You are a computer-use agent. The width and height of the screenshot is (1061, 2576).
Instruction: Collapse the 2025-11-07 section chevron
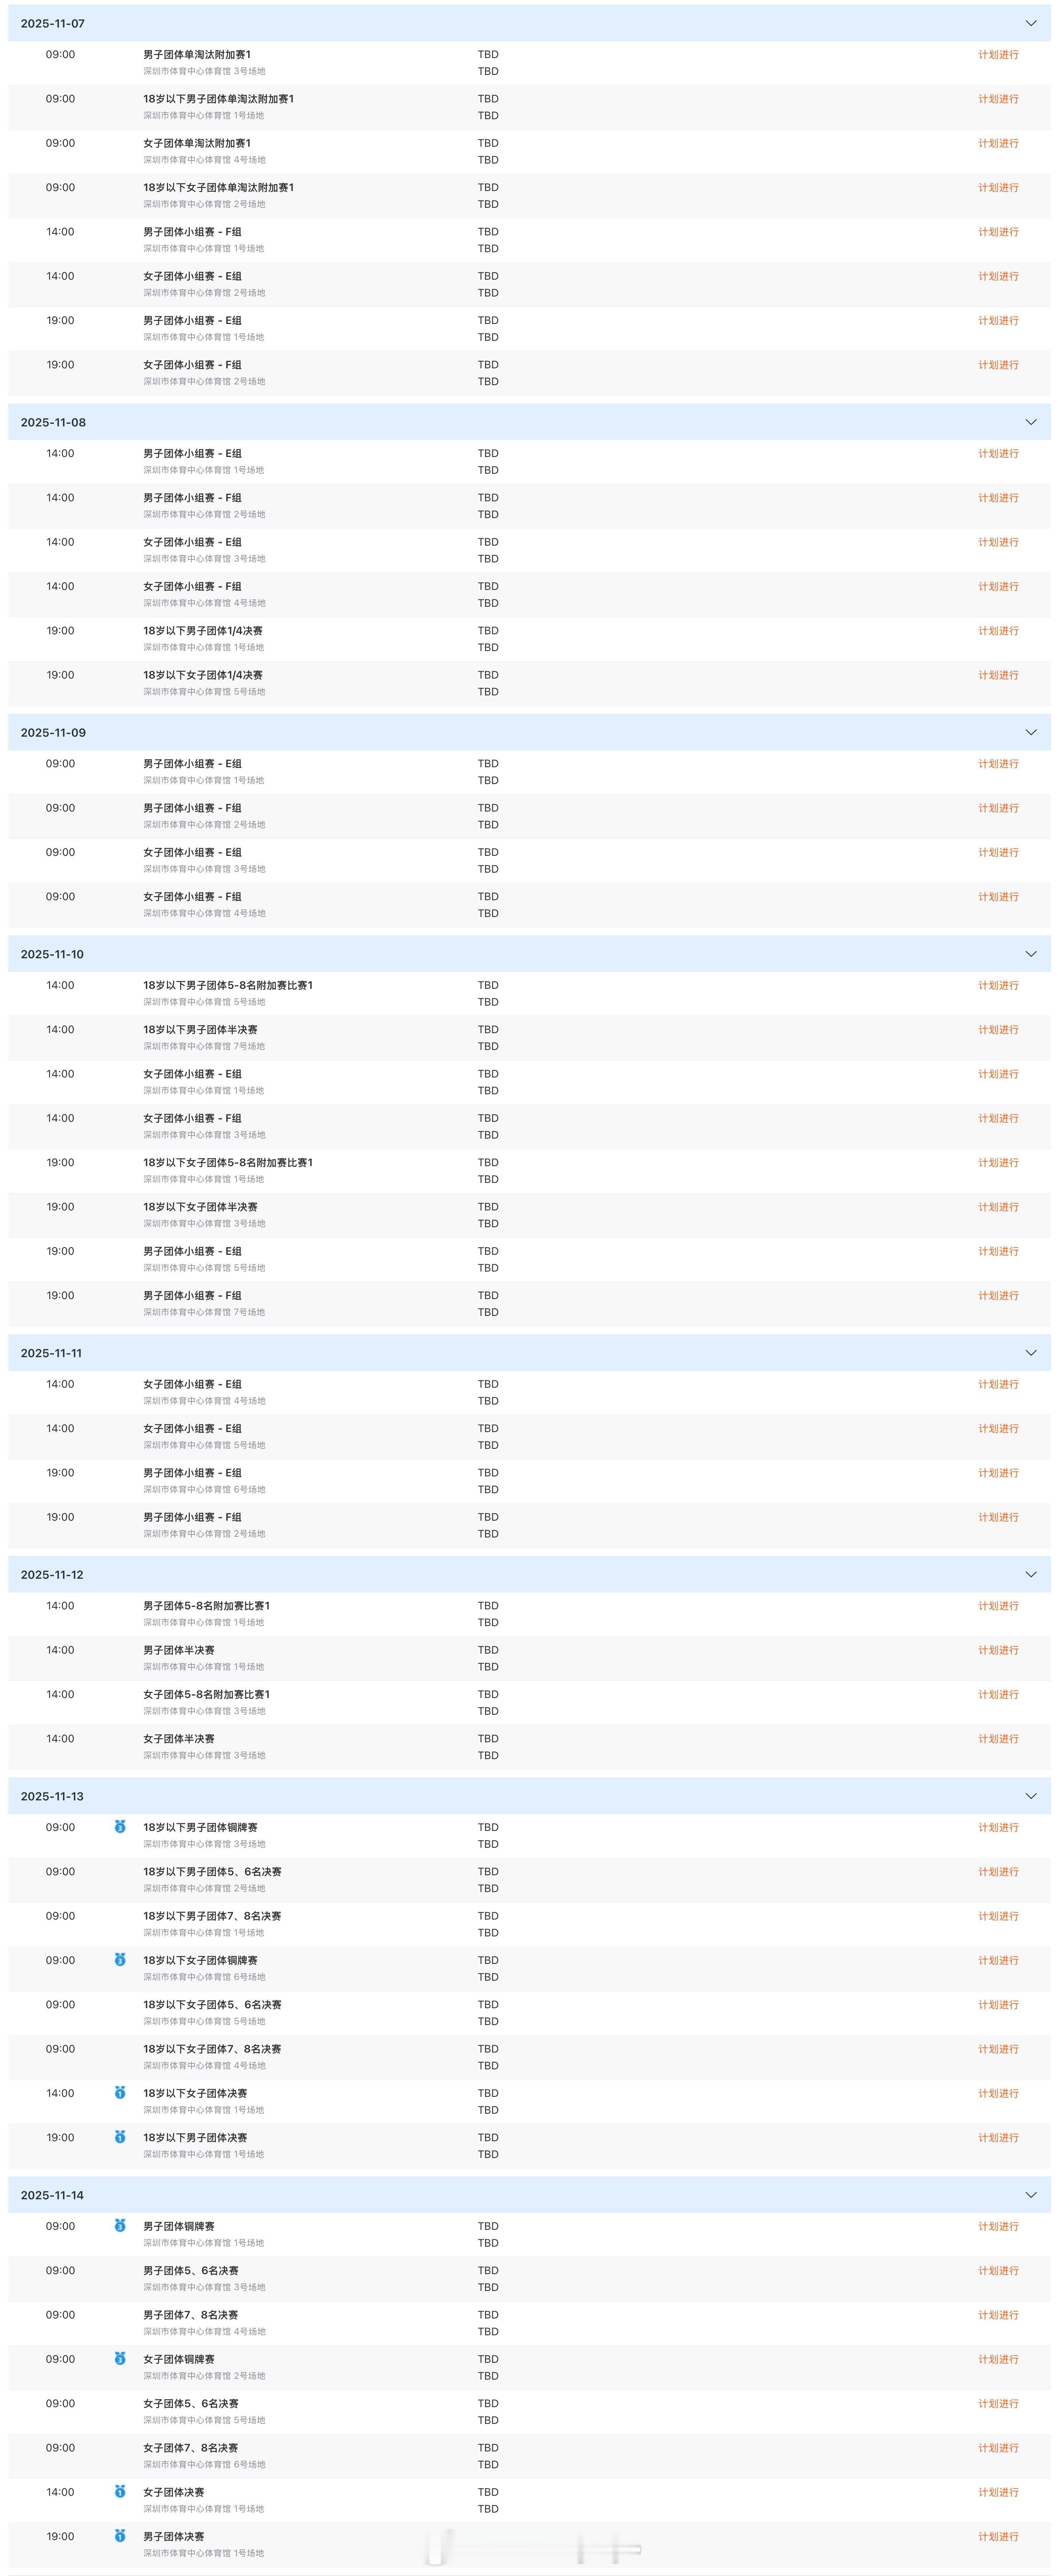[1031, 23]
